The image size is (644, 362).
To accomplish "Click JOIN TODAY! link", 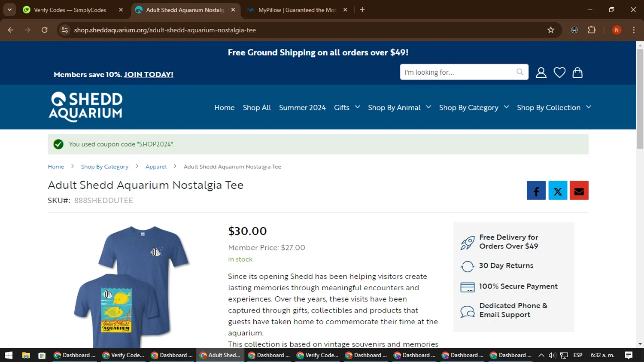I will click(149, 74).
